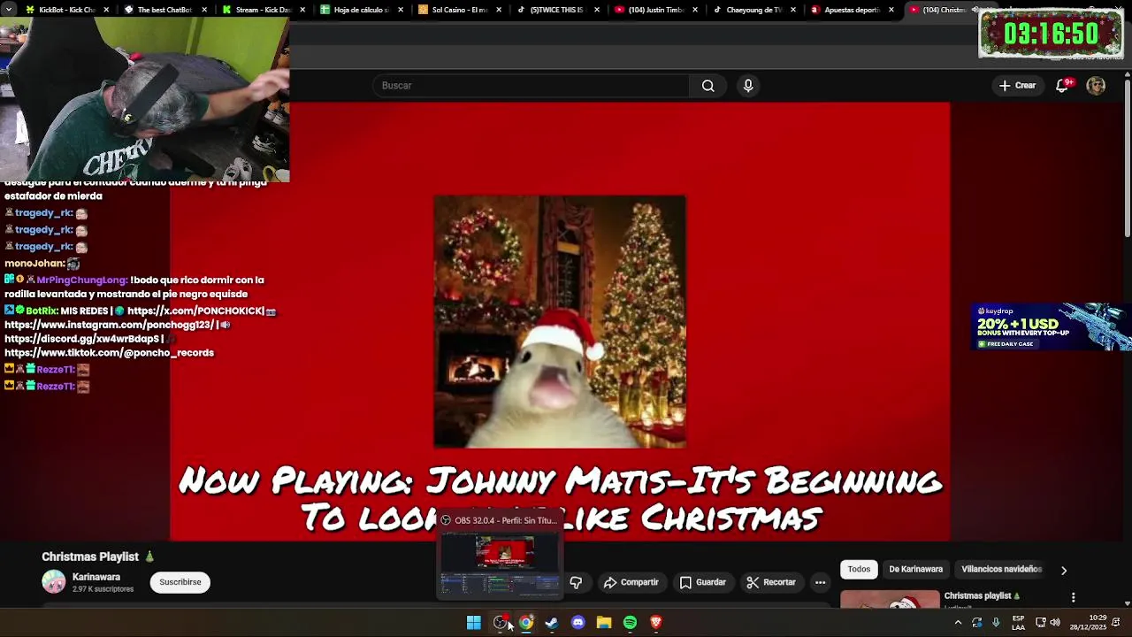
Task: Select the Todos filter chip
Action: coord(859,569)
